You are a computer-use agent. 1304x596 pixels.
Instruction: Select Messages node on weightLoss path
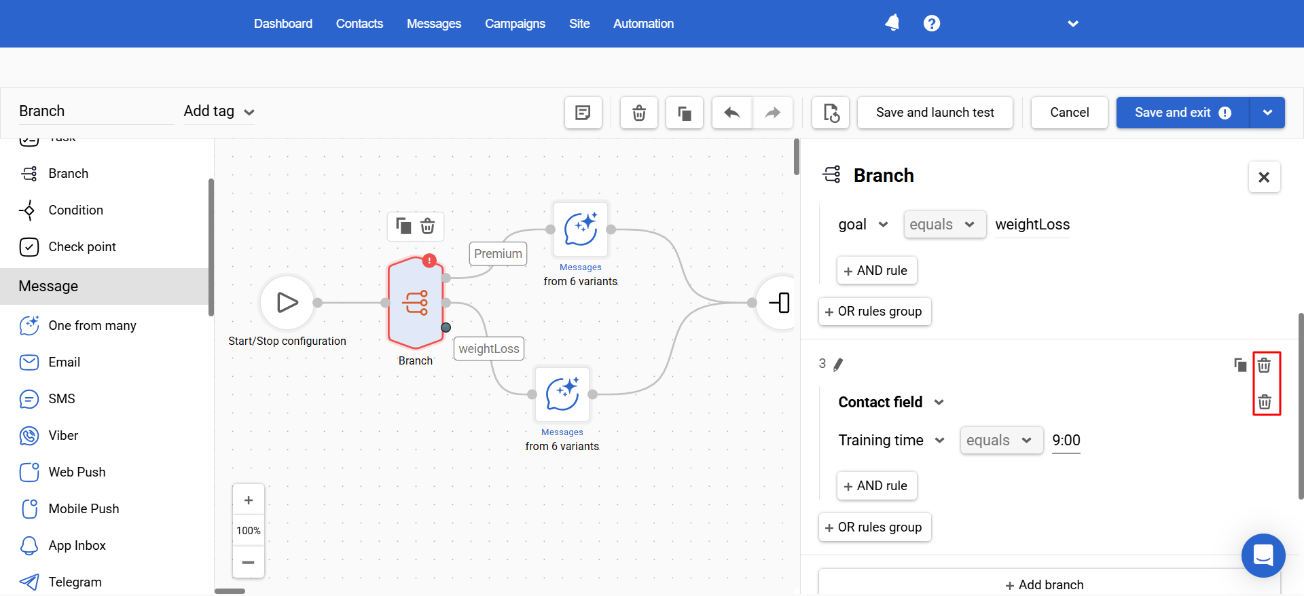point(562,394)
